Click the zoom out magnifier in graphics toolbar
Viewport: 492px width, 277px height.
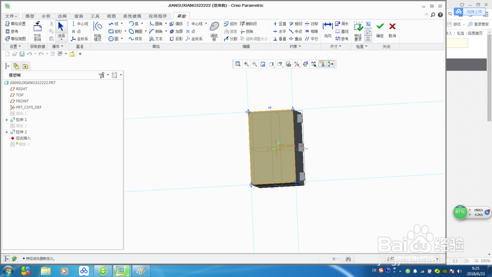pyautogui.click(x=255, y=64)
